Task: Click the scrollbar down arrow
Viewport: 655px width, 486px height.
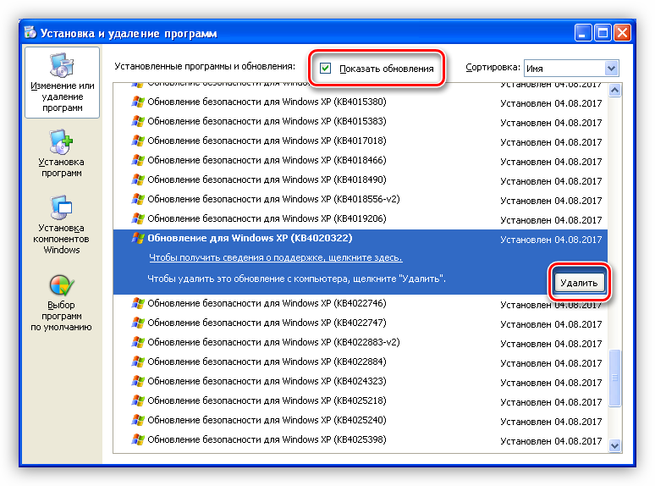Action: click(x=614, y=445)
